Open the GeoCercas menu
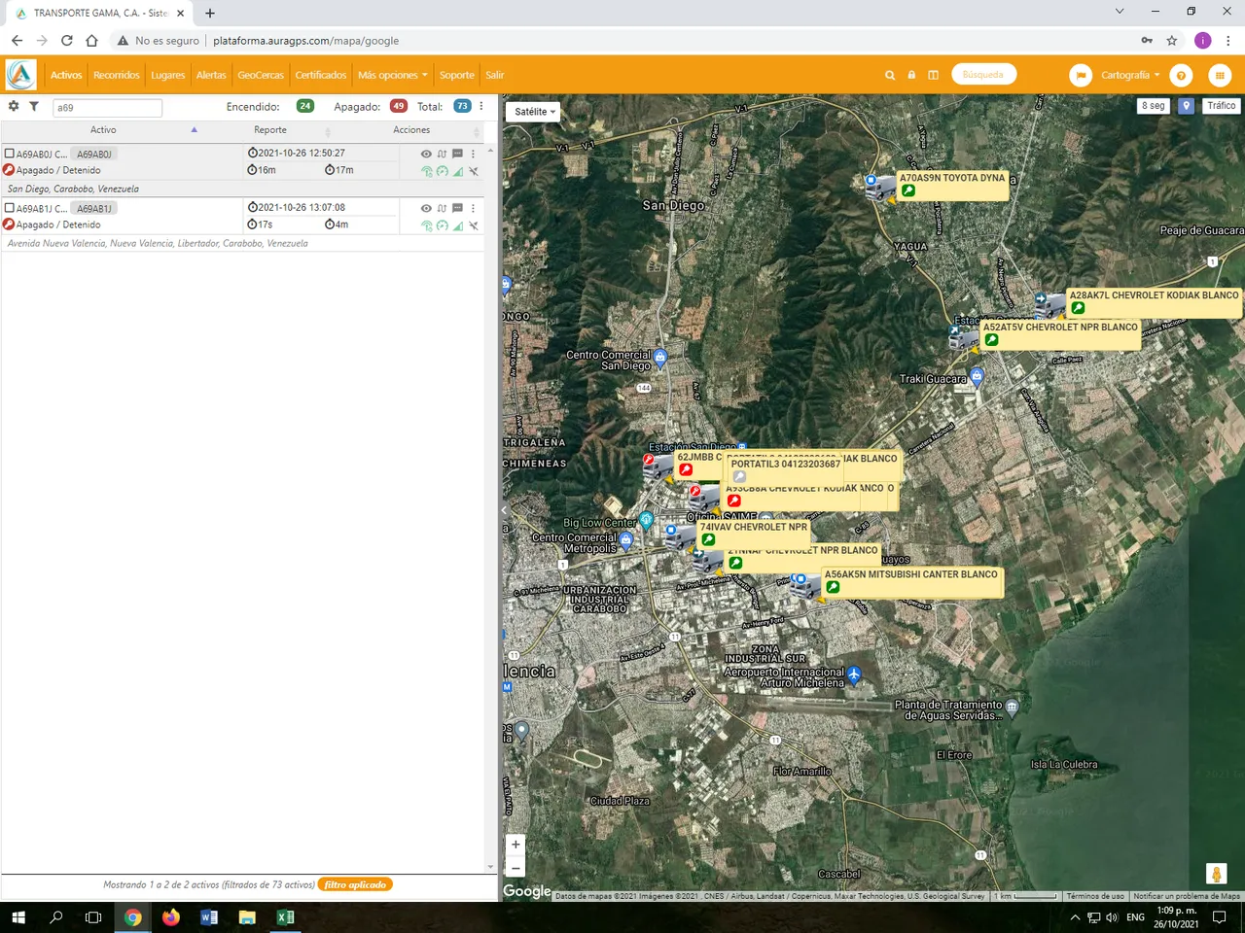1245x933 pixels. click(261, 75)
